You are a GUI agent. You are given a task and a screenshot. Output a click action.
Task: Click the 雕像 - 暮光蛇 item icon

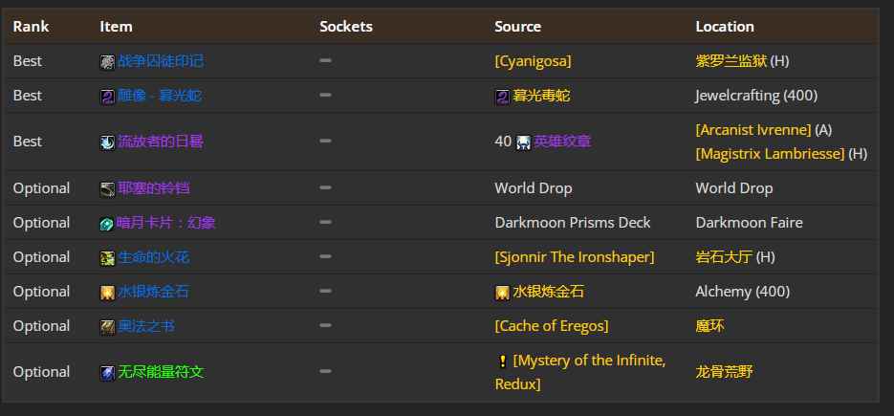pyautogui.click(x=108, y=97)
